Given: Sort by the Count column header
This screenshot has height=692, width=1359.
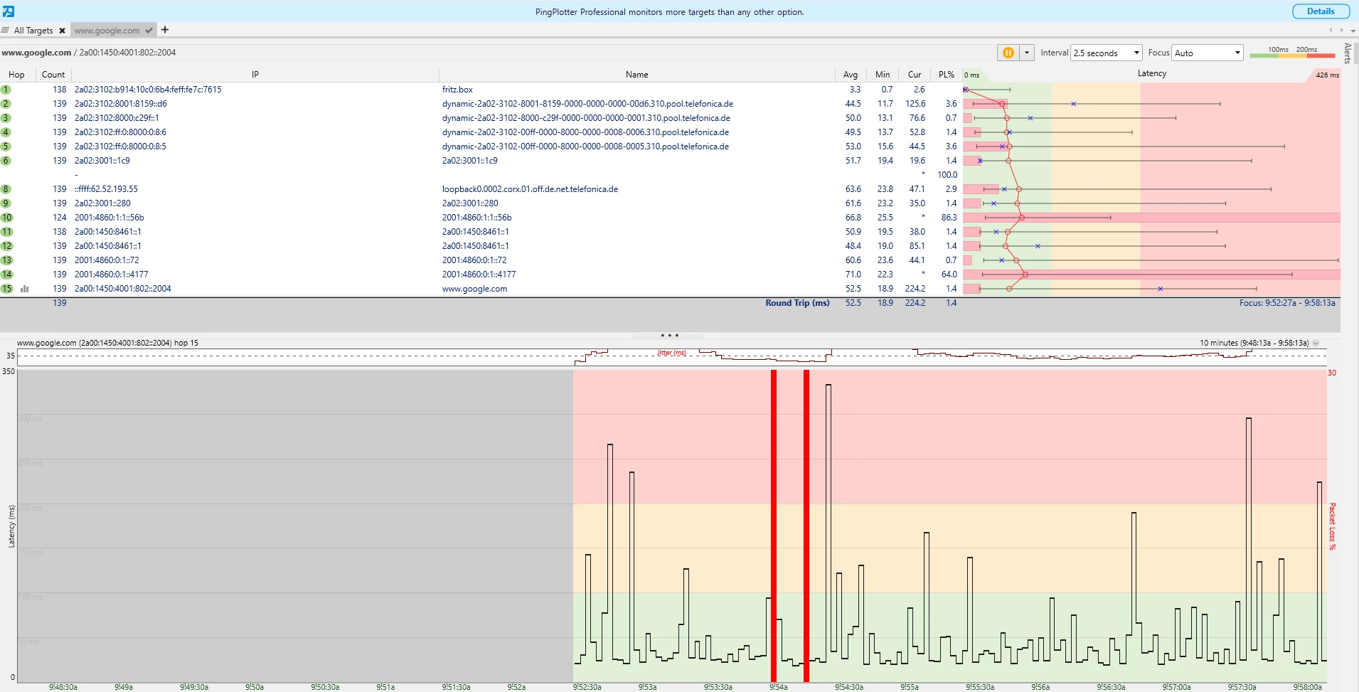Looking at the screenshot, I should pos(53,75).
